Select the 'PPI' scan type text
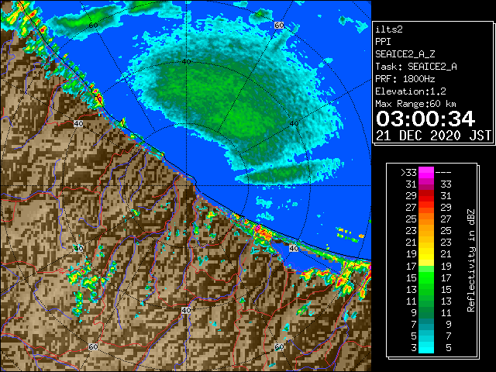The image size is (496, 372). [383, 42]
